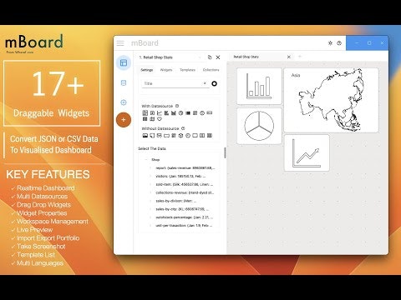Click the orange plus add button

coord(124,120)
